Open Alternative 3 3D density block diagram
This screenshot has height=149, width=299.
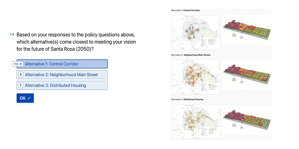point(246,120)
